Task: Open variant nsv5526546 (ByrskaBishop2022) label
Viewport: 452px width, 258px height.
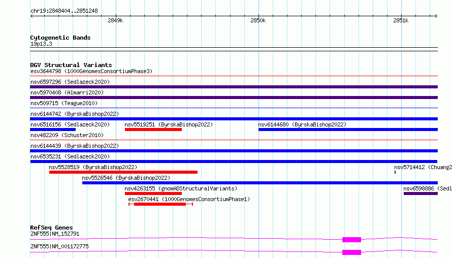Action: pyautogui.click(x=126, y=178)
